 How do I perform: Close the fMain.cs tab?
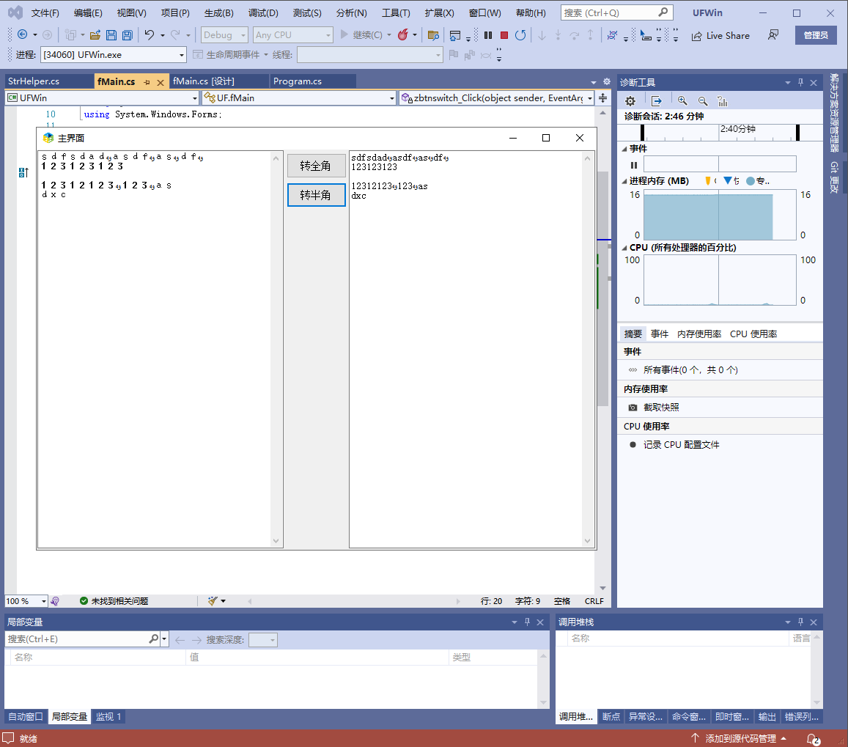click(161, 82)
